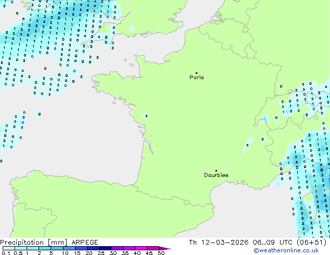Click the '06..09 UTC' time range
This screenshot has height=255, width=330.
click(273, 243)
